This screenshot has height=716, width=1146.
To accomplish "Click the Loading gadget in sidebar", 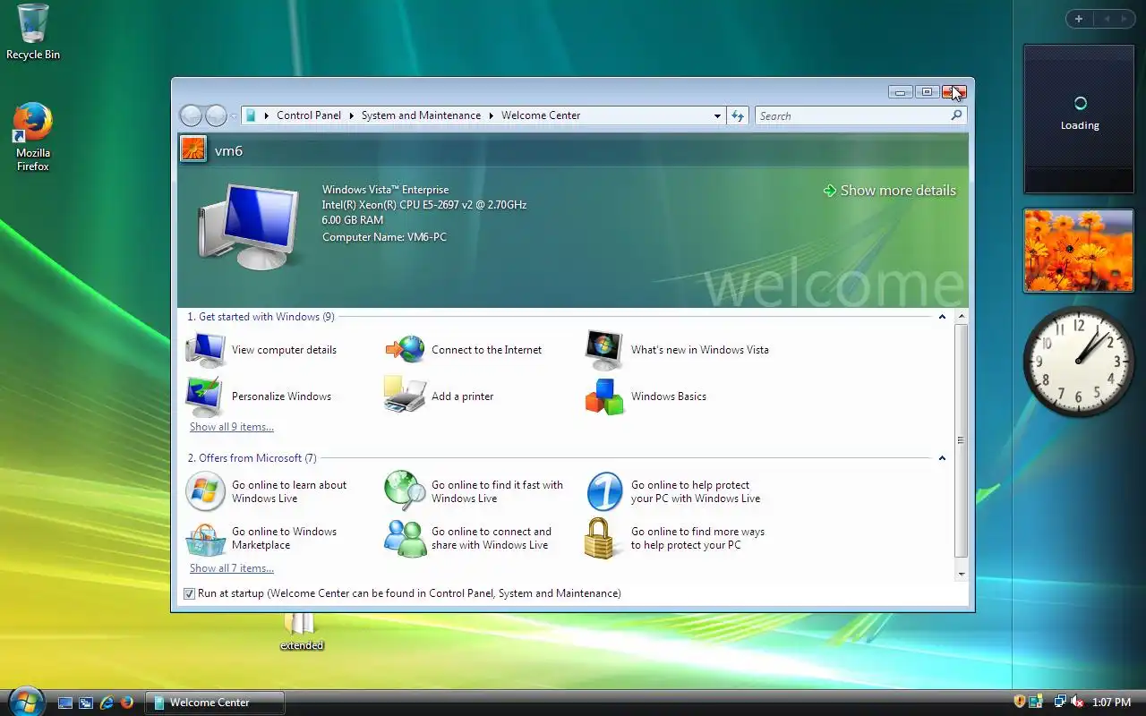I will click(x=1079, y=119).
